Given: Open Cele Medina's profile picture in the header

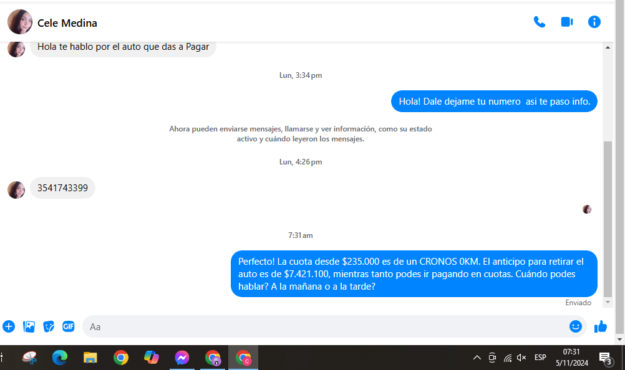Looking at the screenshot, I should (x=20, y=22).
